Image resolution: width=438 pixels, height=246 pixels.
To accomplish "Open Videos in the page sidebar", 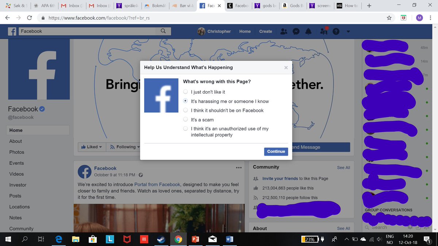I will click(x=16, y=174).
